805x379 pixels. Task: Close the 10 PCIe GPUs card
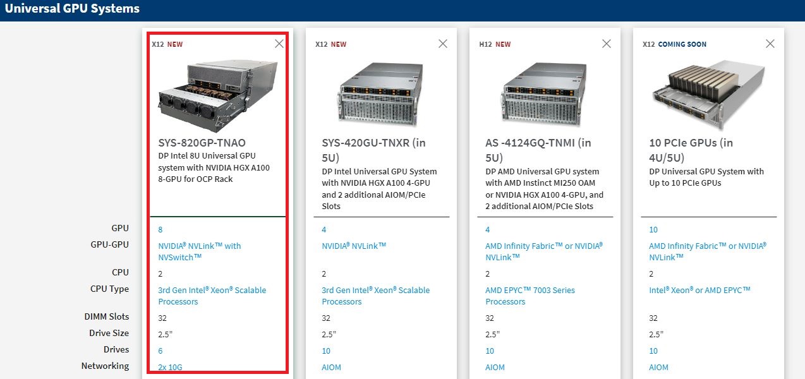(x=770, y=44)
